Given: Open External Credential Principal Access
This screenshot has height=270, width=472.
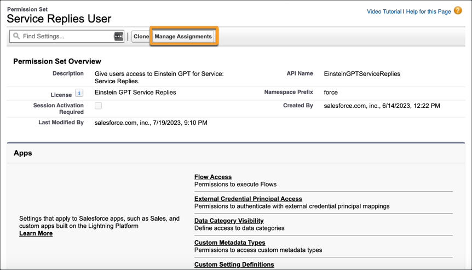Looking at the screenshot, I should coord(248,199).
